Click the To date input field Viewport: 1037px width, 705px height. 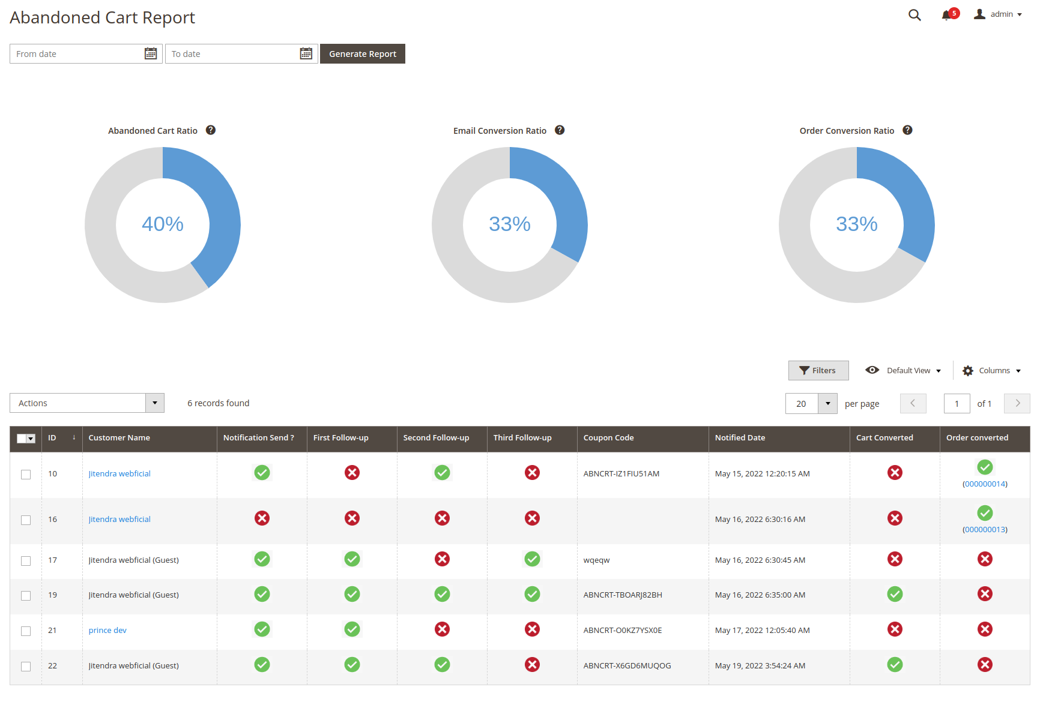click(241, 54)
